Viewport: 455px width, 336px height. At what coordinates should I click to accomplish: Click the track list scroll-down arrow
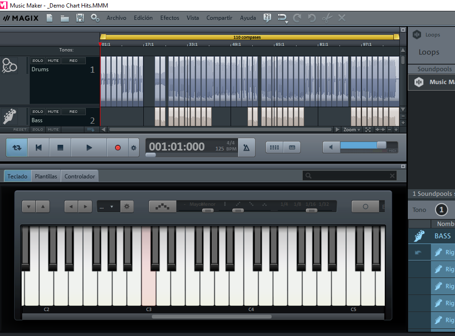(x=403, y=109)
